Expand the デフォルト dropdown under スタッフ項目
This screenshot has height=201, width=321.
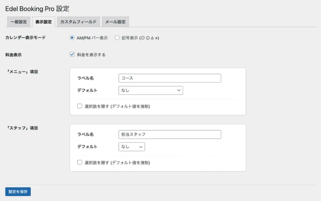pos(132,147)
